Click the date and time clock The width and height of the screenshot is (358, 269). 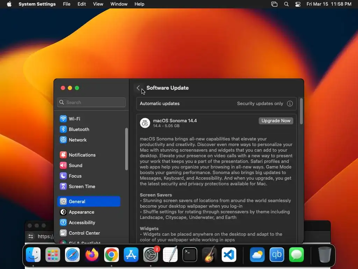tap(329, 4)
